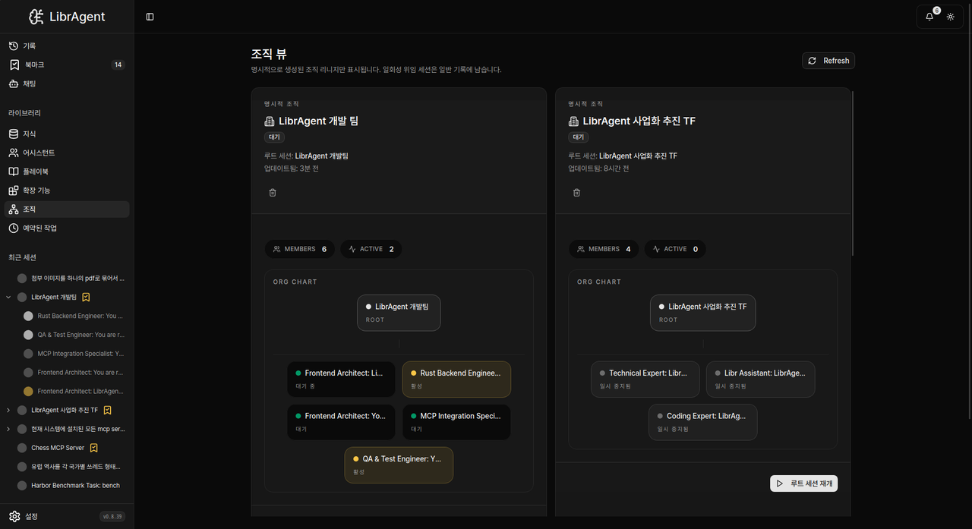Open 확장 기능 in sidebar
Viewport: 972px width, 529px height.
click(67, 191)
